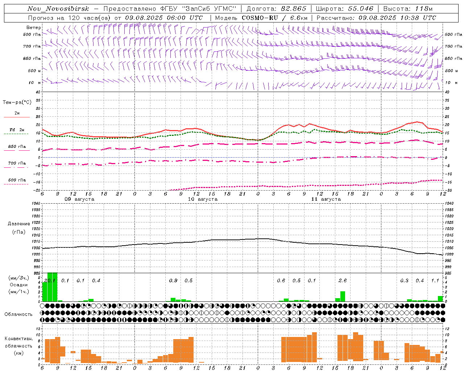The width and height of the screenshot is (464, 371).
Task: Click the "Осадки" precipitation panel label
Action: pyautogui.click(x=19, y=285)
